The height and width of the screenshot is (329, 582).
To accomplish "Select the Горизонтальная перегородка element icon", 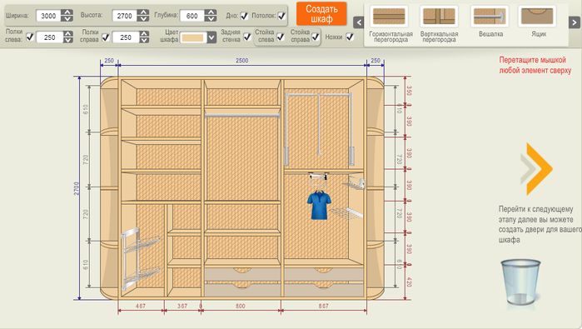I will pyautogui.click(x=389, y=16).
